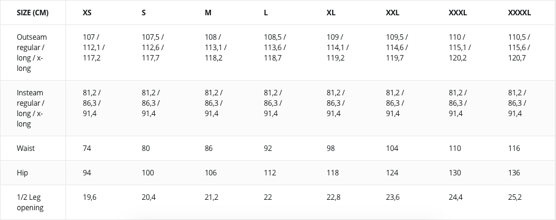The height and width of the screenshot is (220, 556).
Task: Click the 1/2 Leg opening row label
Action: tap(30, 202)
